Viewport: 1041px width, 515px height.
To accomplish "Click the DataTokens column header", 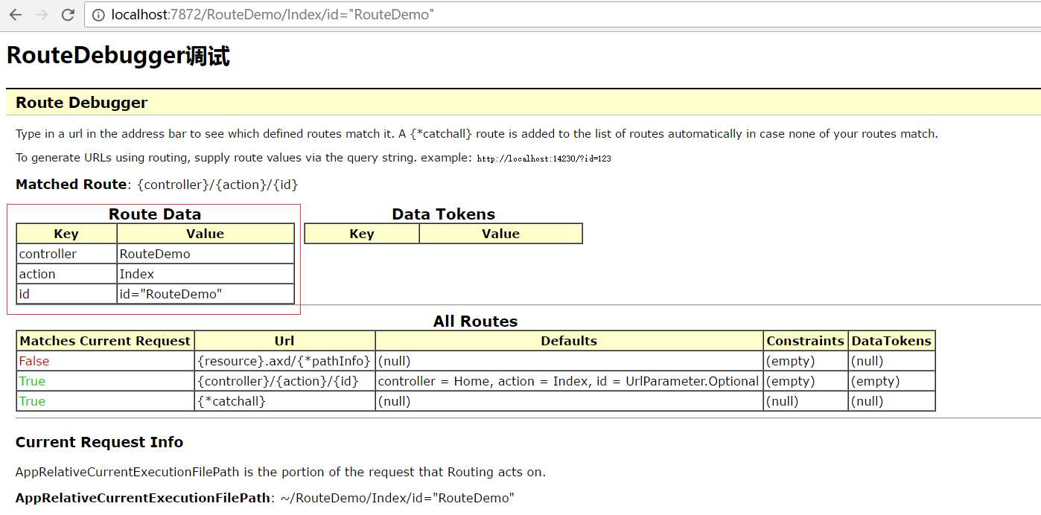I will [x=891, y=341].
